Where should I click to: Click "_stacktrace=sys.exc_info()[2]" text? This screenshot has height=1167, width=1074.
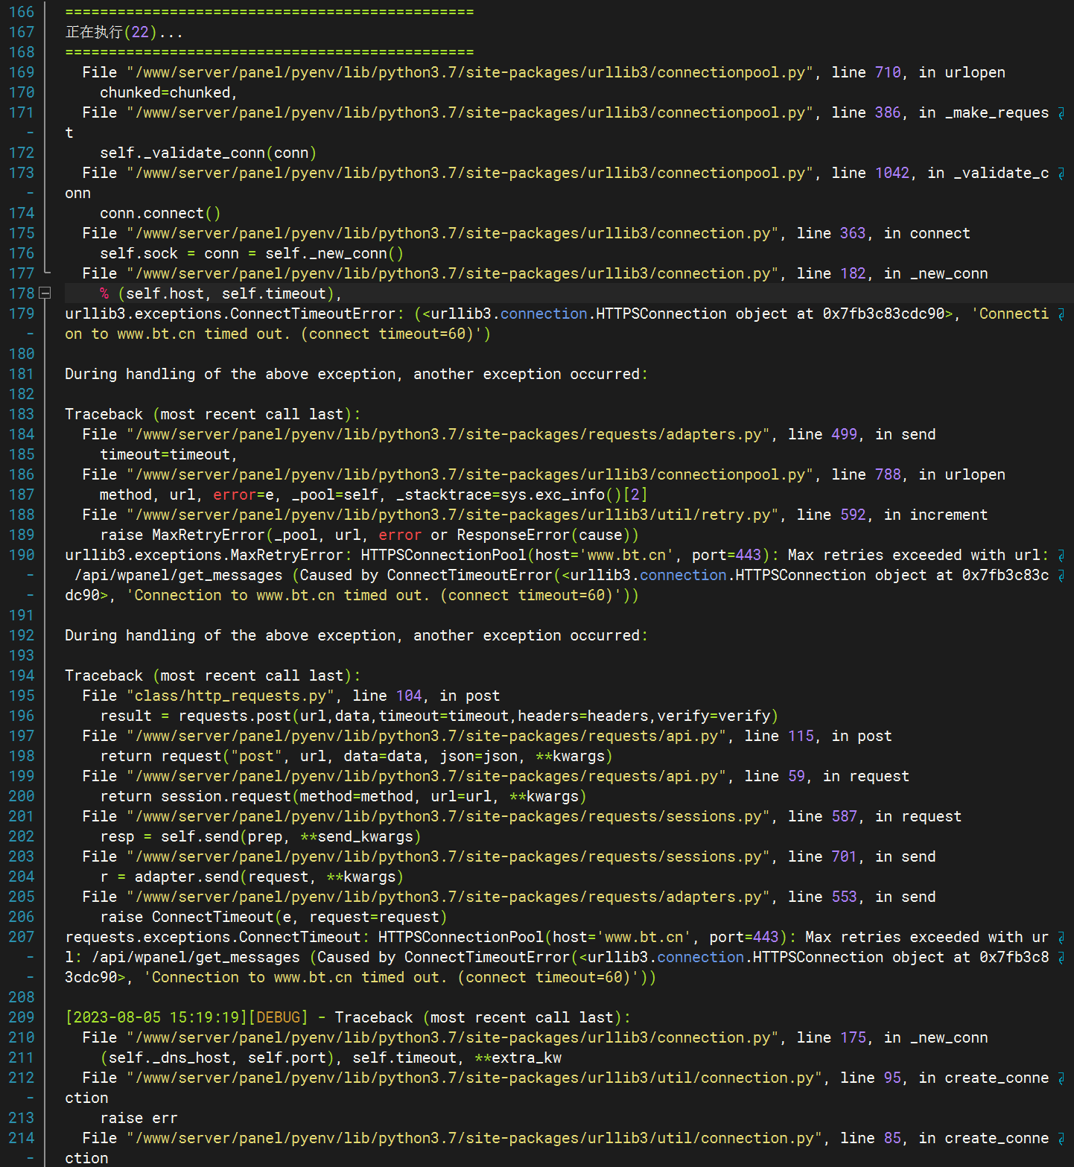(521, 495)
